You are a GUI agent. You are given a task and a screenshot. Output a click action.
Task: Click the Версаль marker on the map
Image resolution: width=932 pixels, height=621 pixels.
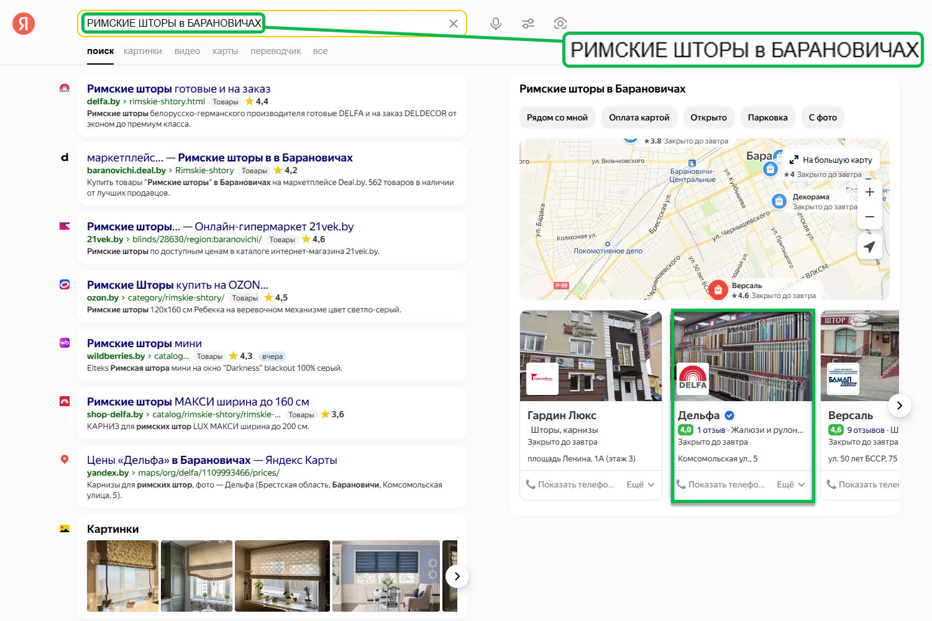(x=718, y=289)
